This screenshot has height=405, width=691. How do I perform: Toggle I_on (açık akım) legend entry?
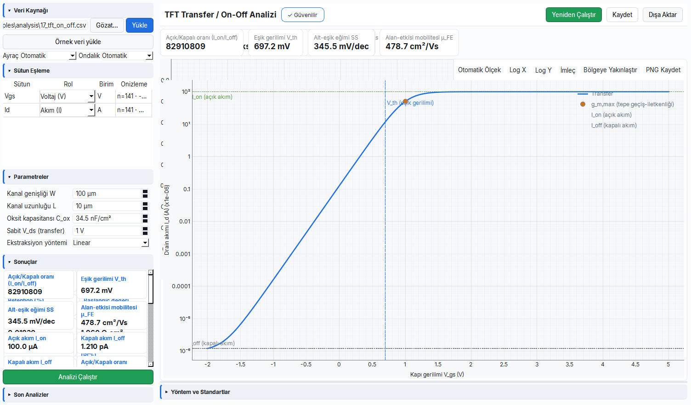(611, 115)
